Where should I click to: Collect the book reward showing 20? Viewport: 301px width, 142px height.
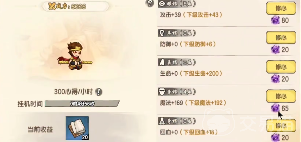coord(77,128)
